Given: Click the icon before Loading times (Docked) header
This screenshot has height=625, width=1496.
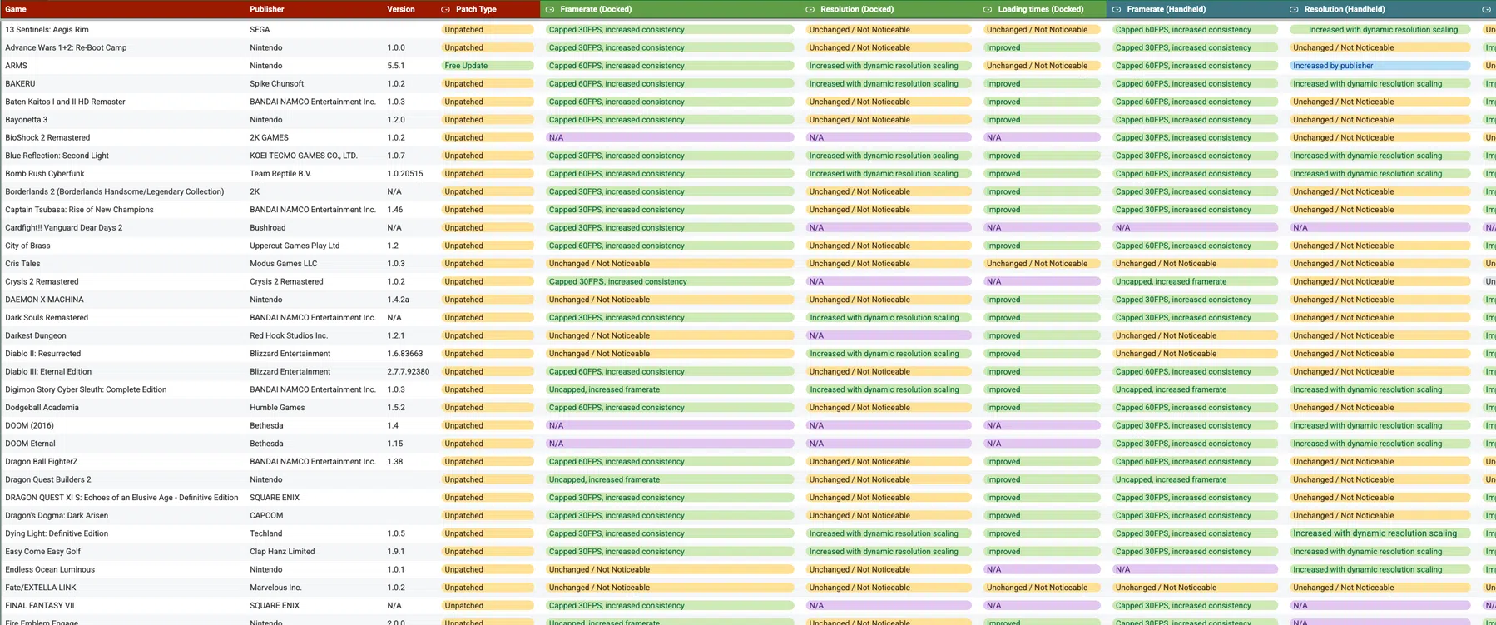Looking at the screenshot, I should coord(988,9).
